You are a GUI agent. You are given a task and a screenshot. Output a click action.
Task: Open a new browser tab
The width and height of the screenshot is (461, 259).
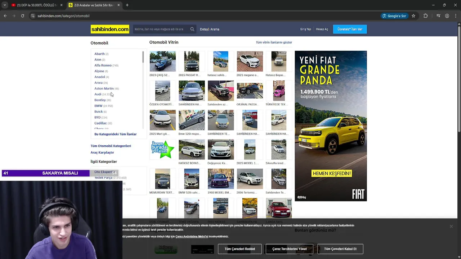pyautogui.click(x=127, y=5)
